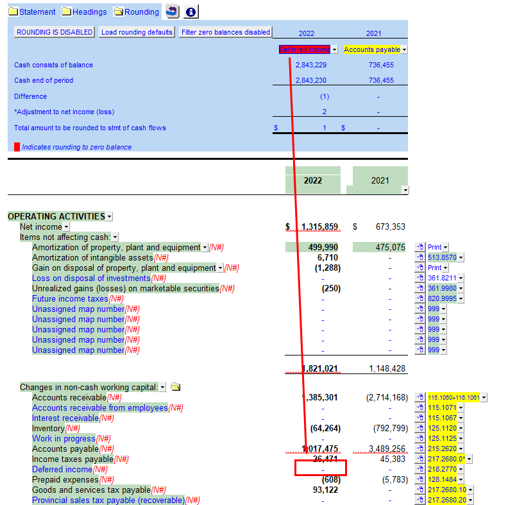
Task: Click mouse icon on Income taxes payable row
Action: [x=420, y=459]
